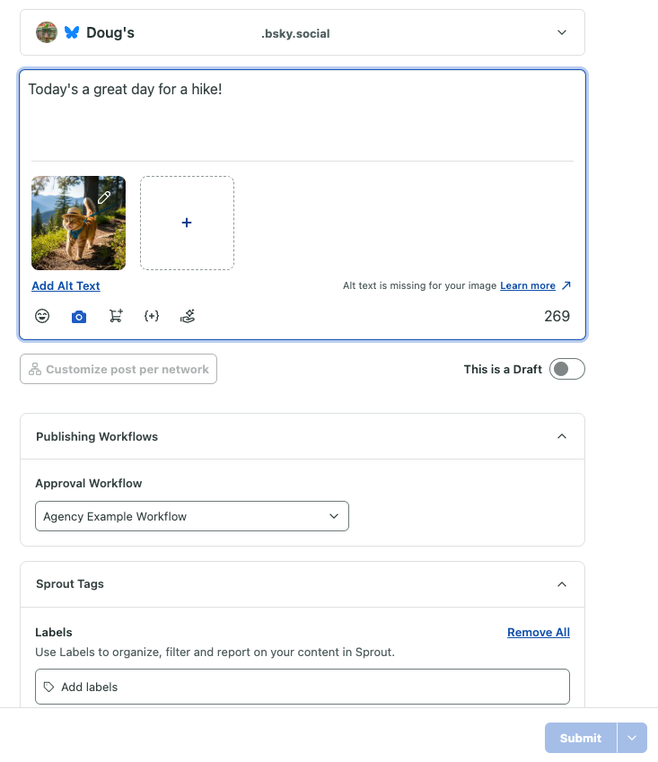
Task: Click Doug's profile avatar
Action: (x=46, y=31)
